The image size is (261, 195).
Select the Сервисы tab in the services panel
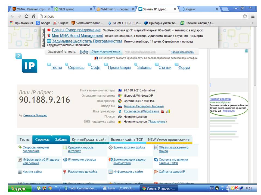click(42, 140)
